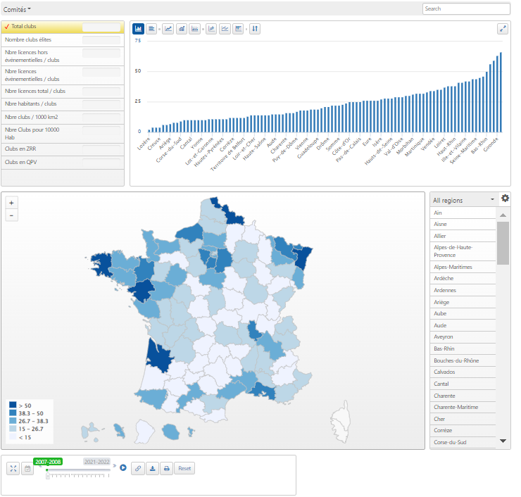The image size is (521, 497).
Task: Select the heatmap table chart icon
Action: click(x=238, y=29)
